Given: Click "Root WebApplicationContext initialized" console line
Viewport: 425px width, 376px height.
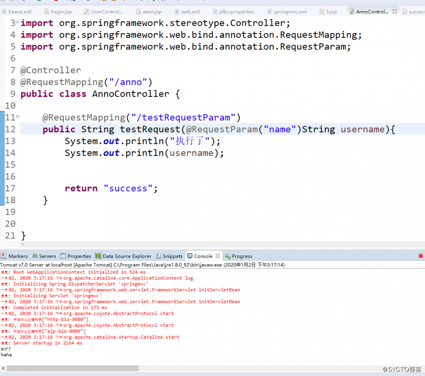Looking at the screenshot, I should point(73,272).
